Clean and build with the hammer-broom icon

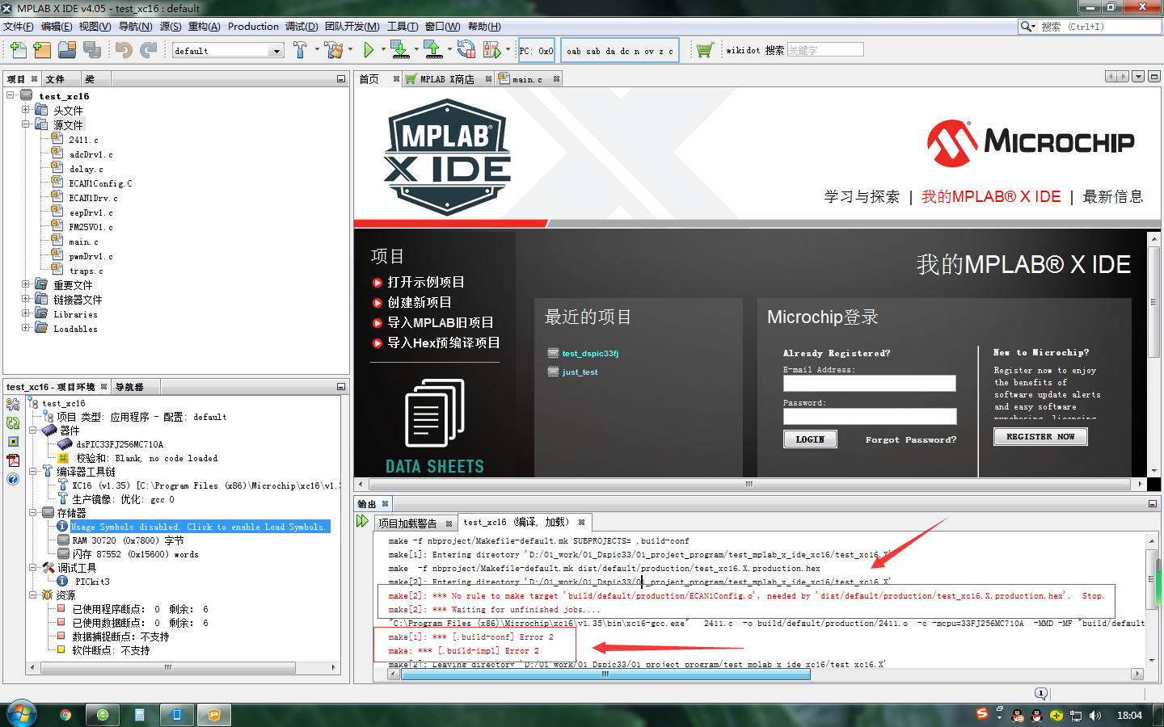334,50
